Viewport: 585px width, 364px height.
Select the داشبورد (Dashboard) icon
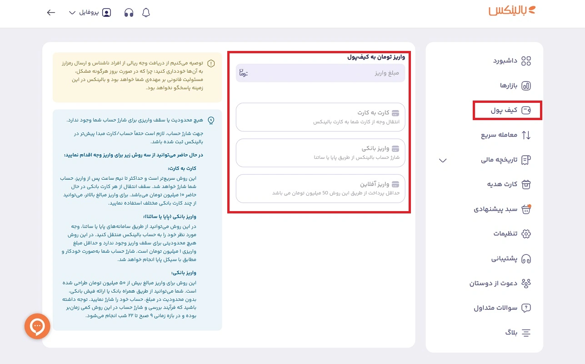[526, 61]
